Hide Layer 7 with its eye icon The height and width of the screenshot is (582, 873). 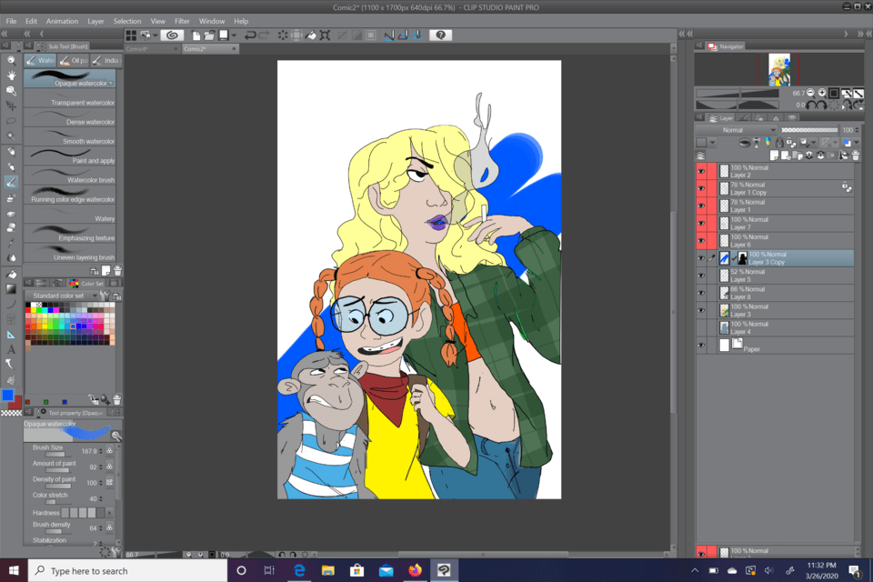(x=701, y=224)
